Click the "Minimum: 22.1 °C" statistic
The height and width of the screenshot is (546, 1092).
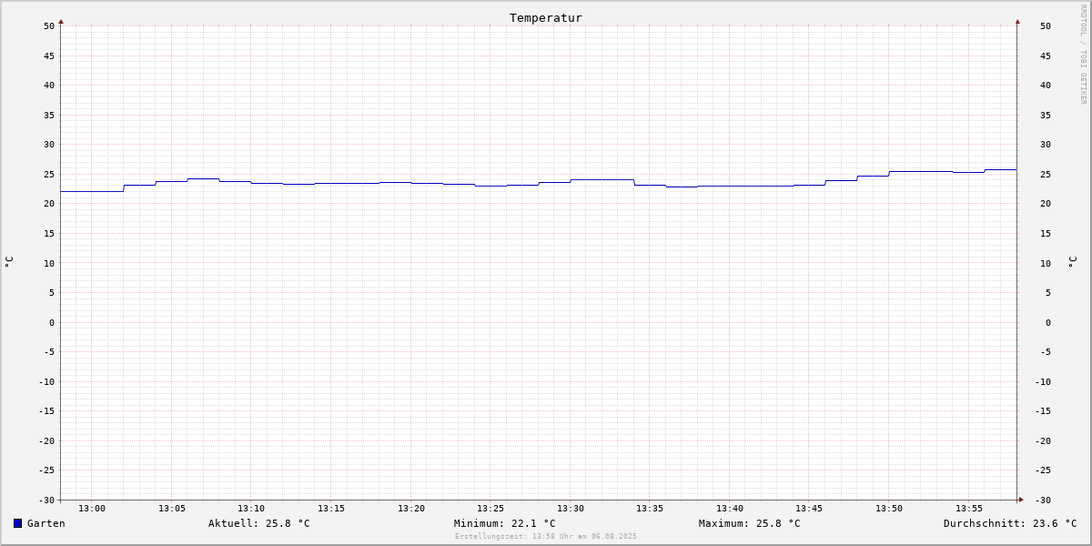[505, 523]
